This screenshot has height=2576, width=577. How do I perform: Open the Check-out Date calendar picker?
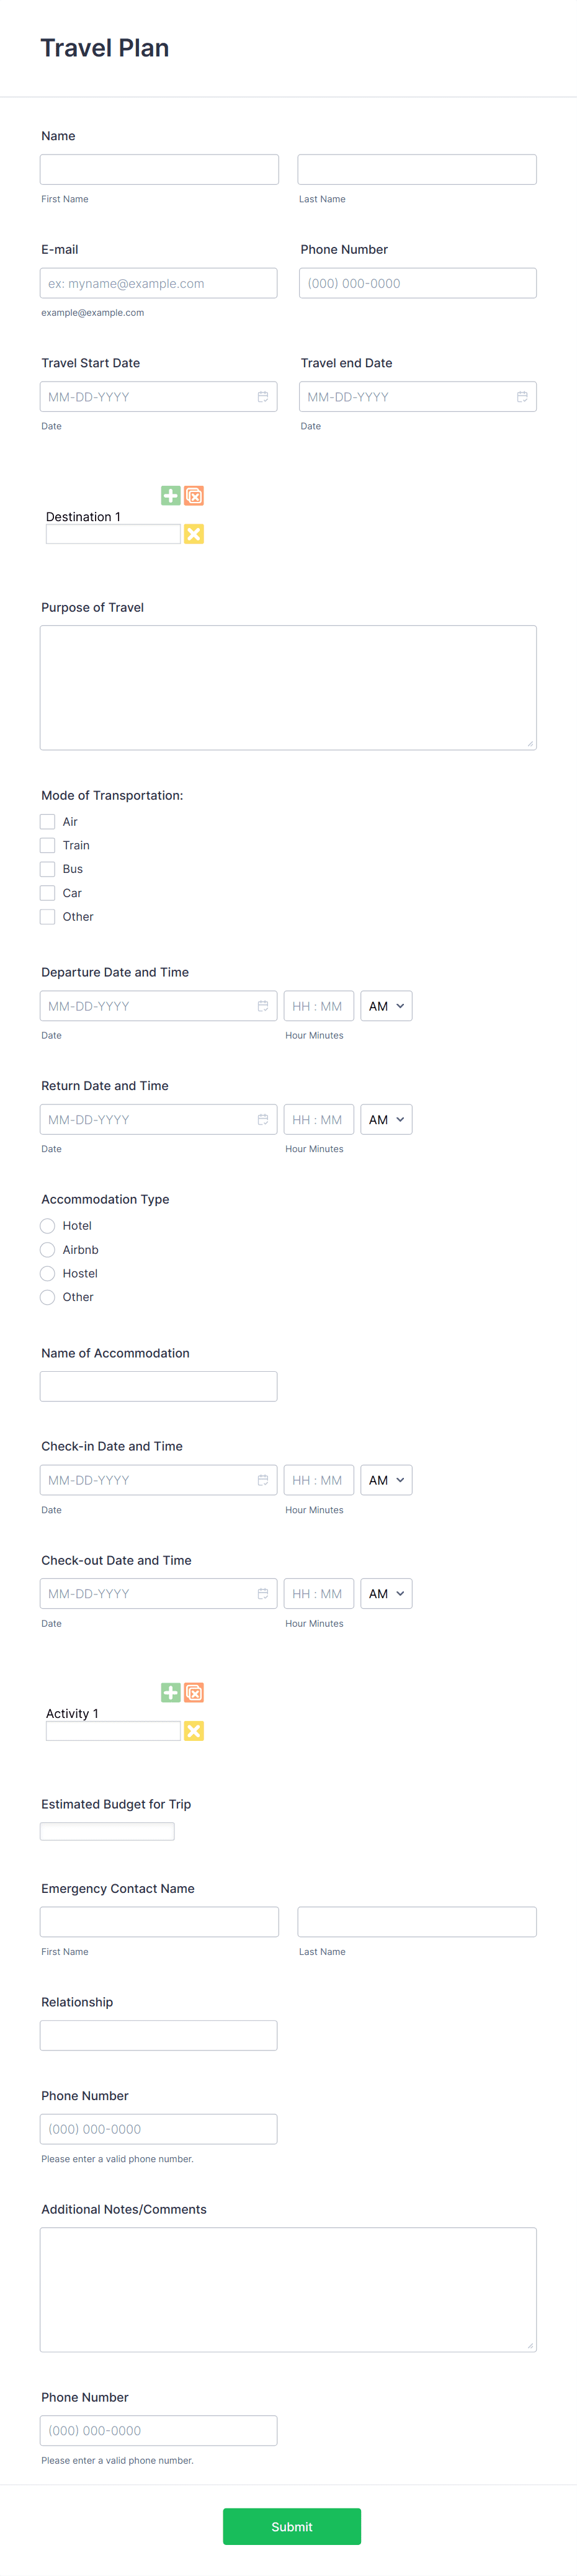pyautogui.click(x=263, y=1593)
